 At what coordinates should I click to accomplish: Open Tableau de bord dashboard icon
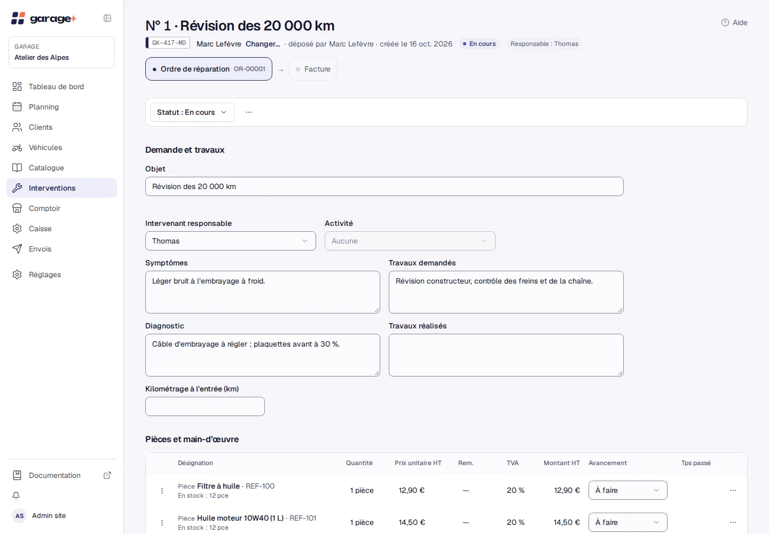point(17,87)
